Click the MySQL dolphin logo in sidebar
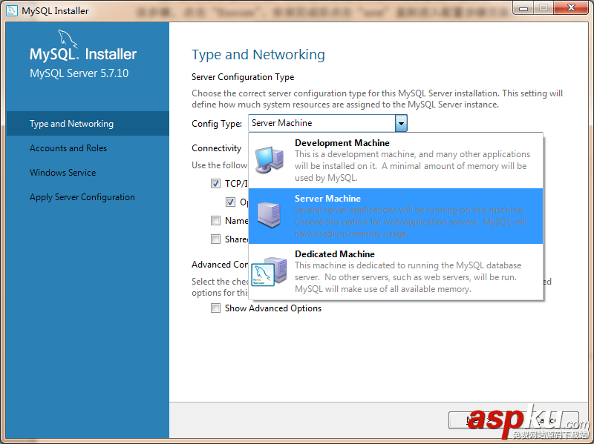Viewport: 594px width, 444px height. click(67, 39)
